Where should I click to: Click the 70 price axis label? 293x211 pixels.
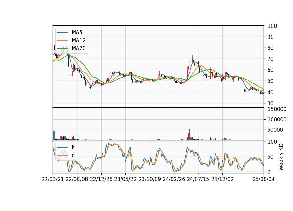tap(271, 59)
